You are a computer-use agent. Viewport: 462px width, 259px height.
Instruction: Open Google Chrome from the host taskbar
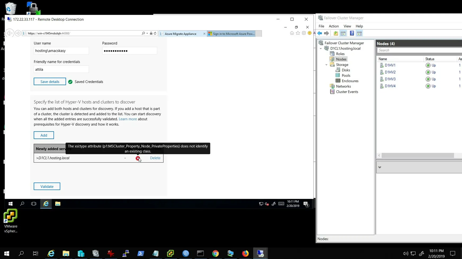point(216,253)
